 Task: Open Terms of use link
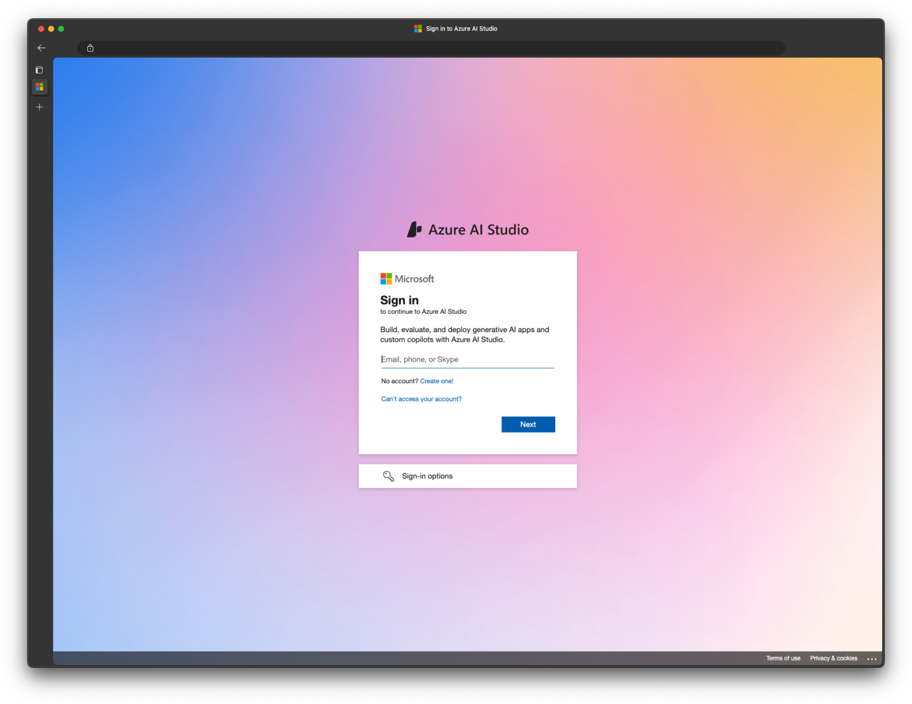(783, 658)
